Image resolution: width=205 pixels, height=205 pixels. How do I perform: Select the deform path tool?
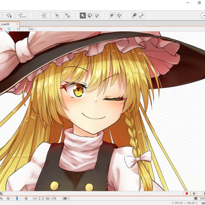click(x=112, y=16)
